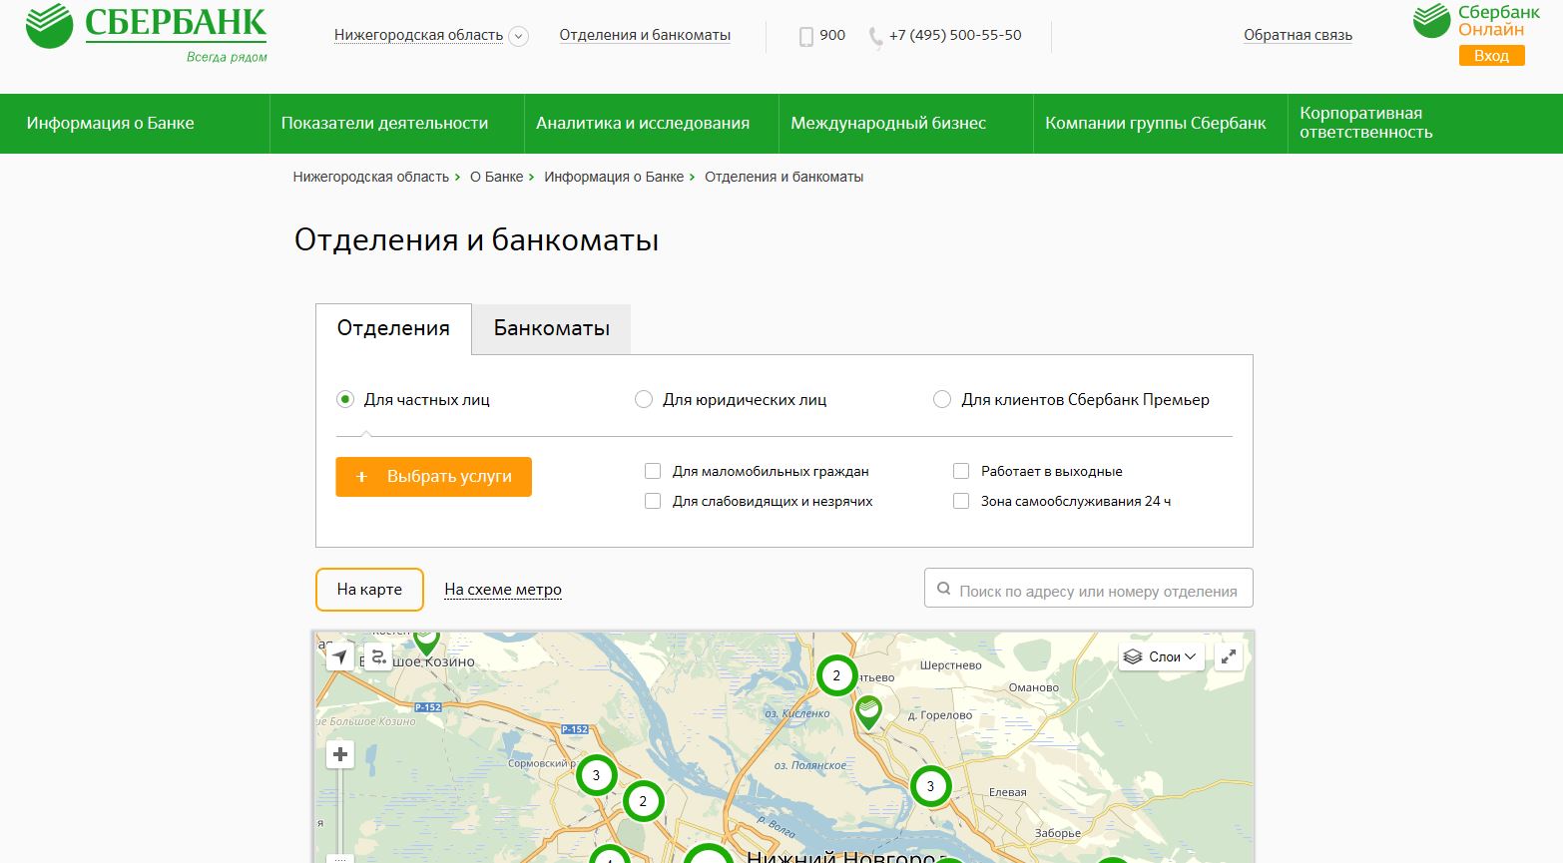
Task: Open the Отделения и банкоматы header link
Action: click(645, 35)
